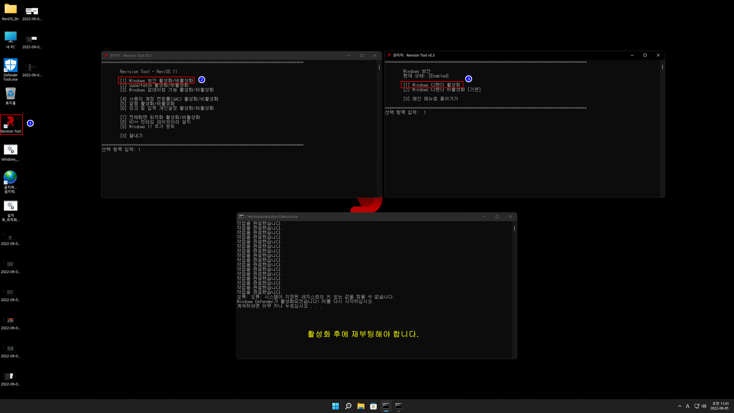
Task: Click the "[8] VC++ 런타임 라이브러리 설치" line
Action: tap(155, 122)
